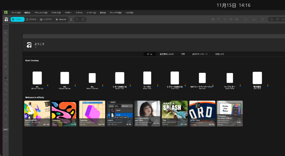Open the ウィンドウ(W) menu
This screenshot has height=156, width=285.
pos(115,13)
